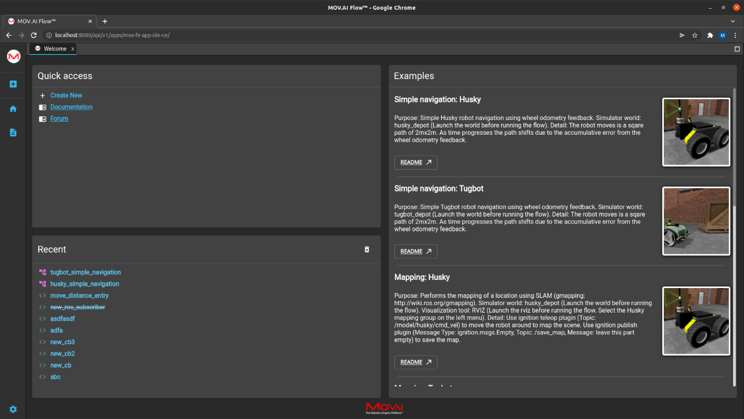Clear recent list with the trash icon
The height and width of the screenshot is (419, 744).
point(367,249)
